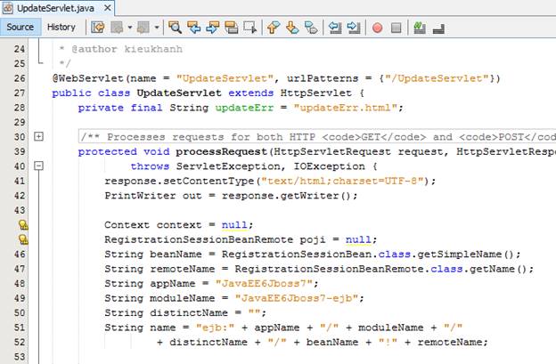Image resolution: width=556 pixels, height=364 pixels.
Task: Click "ejb:" string literal on line 51
Action: (216, 328)
